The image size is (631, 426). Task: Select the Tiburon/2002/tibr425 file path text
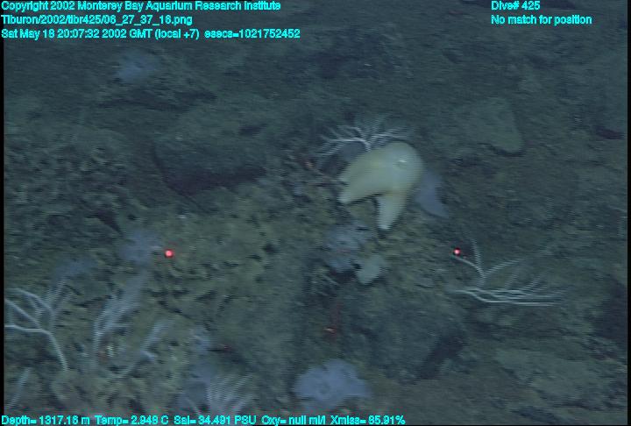pyautogui.click(x=96, y=20)
